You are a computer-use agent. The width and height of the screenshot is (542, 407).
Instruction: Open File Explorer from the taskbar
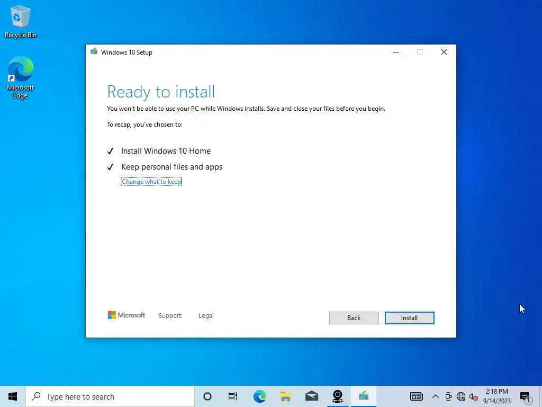[x=285, y=396]
